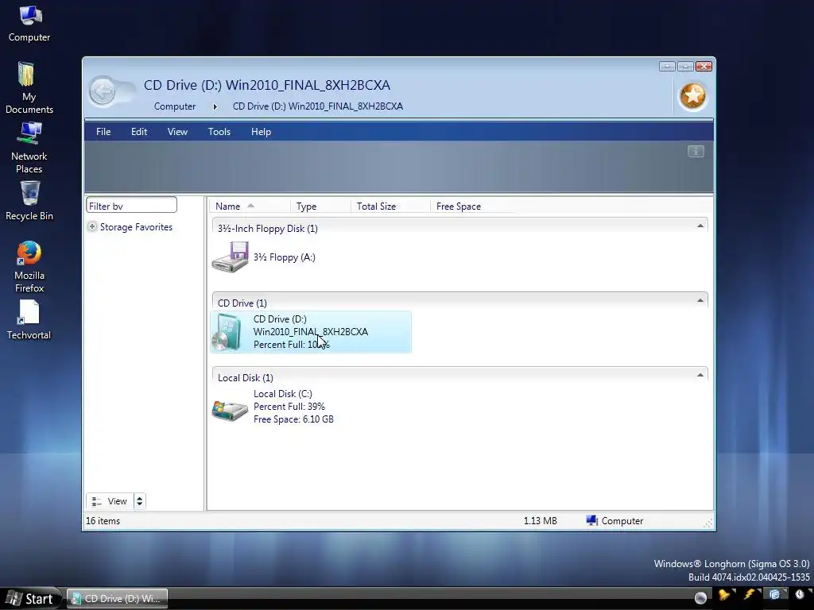The height and width of the screenshot is (610, 814).
Task: Expand the Storage Favorites tree node
Action: [92, 226]
